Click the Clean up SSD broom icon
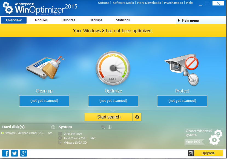 (45, 67)
